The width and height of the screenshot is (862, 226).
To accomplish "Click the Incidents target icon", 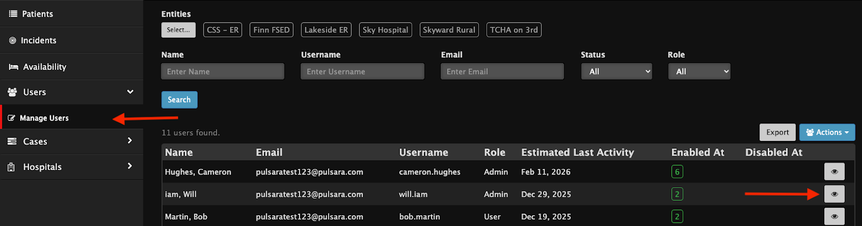I will pyautogui.click(x=12, y=40).
